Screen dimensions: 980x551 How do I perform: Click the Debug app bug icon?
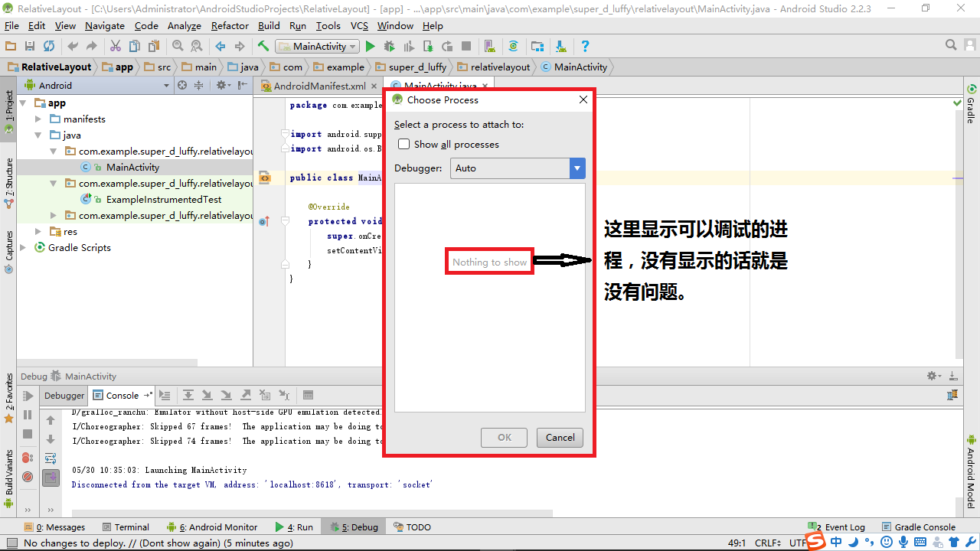pos(390,46)
